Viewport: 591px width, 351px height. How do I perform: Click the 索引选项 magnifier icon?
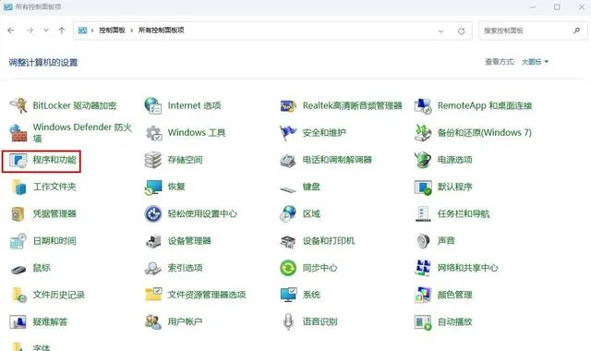(153, 268)
